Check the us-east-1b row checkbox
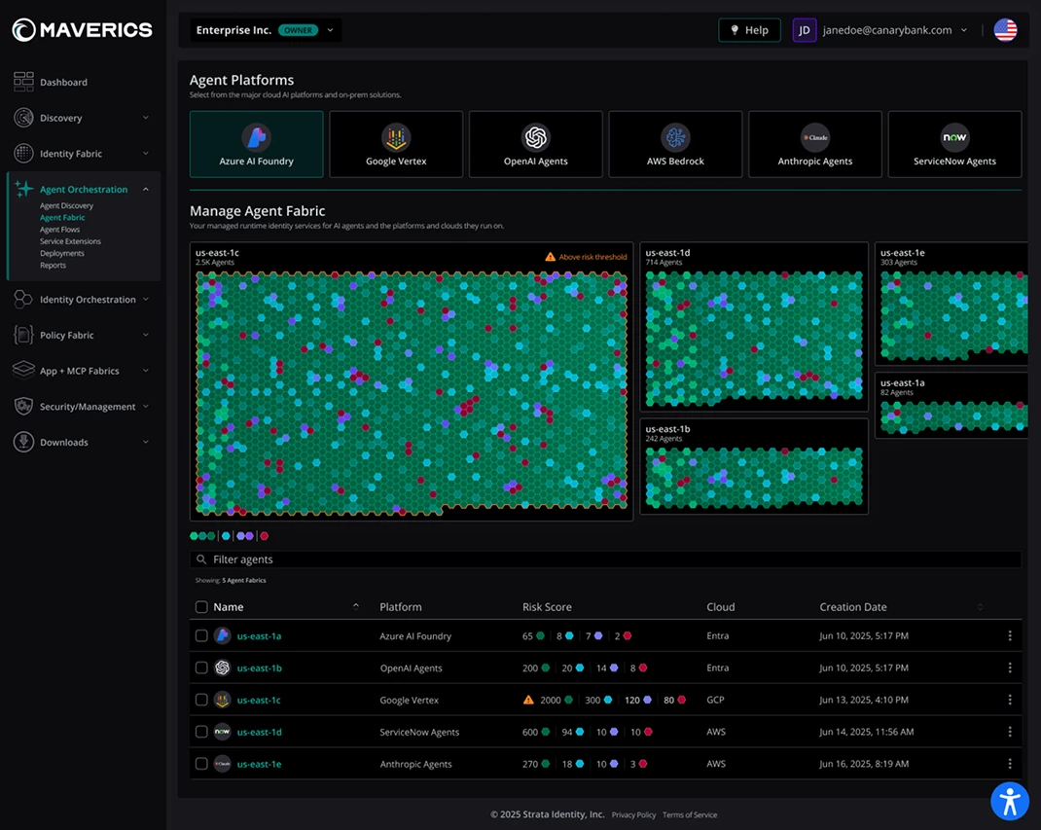The image size is (1041, 830). [x=201, y=668]
